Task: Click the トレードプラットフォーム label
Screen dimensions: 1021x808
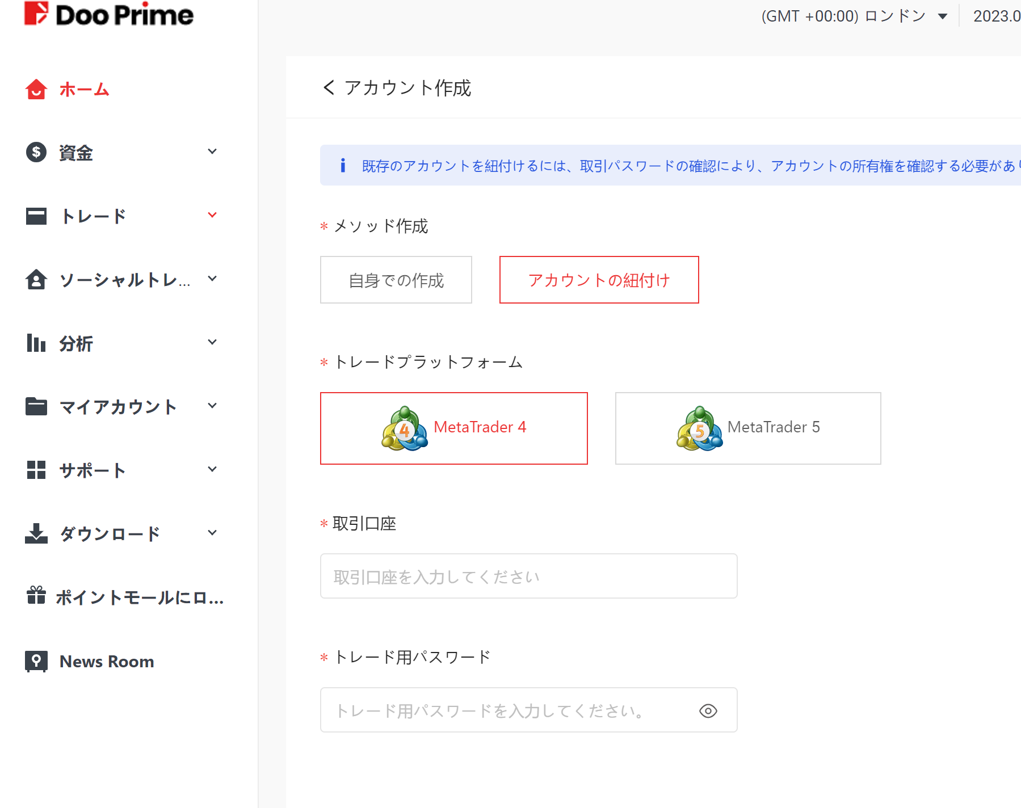Action: 428,362
